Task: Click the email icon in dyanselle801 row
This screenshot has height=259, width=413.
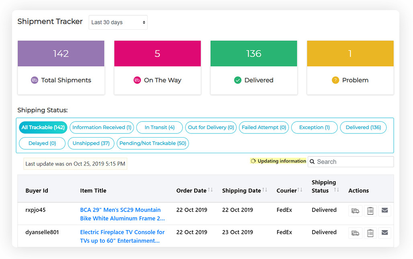Action: click(385, 233)
